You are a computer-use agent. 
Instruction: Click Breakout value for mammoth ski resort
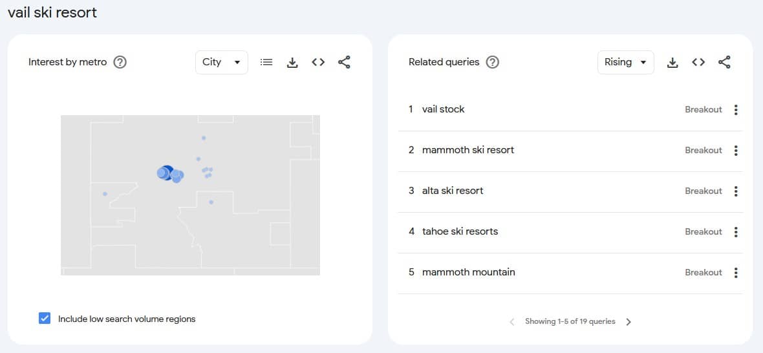[x=703, y=151]
